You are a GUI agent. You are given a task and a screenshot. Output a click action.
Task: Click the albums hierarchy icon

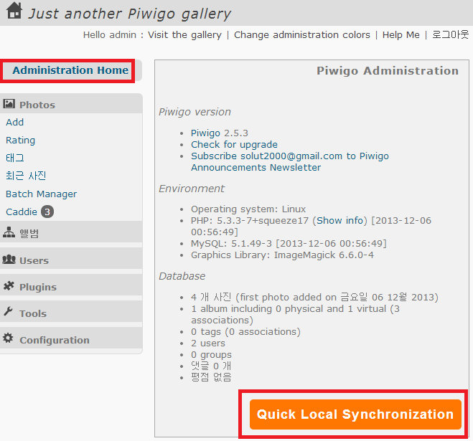click(9, 232)
